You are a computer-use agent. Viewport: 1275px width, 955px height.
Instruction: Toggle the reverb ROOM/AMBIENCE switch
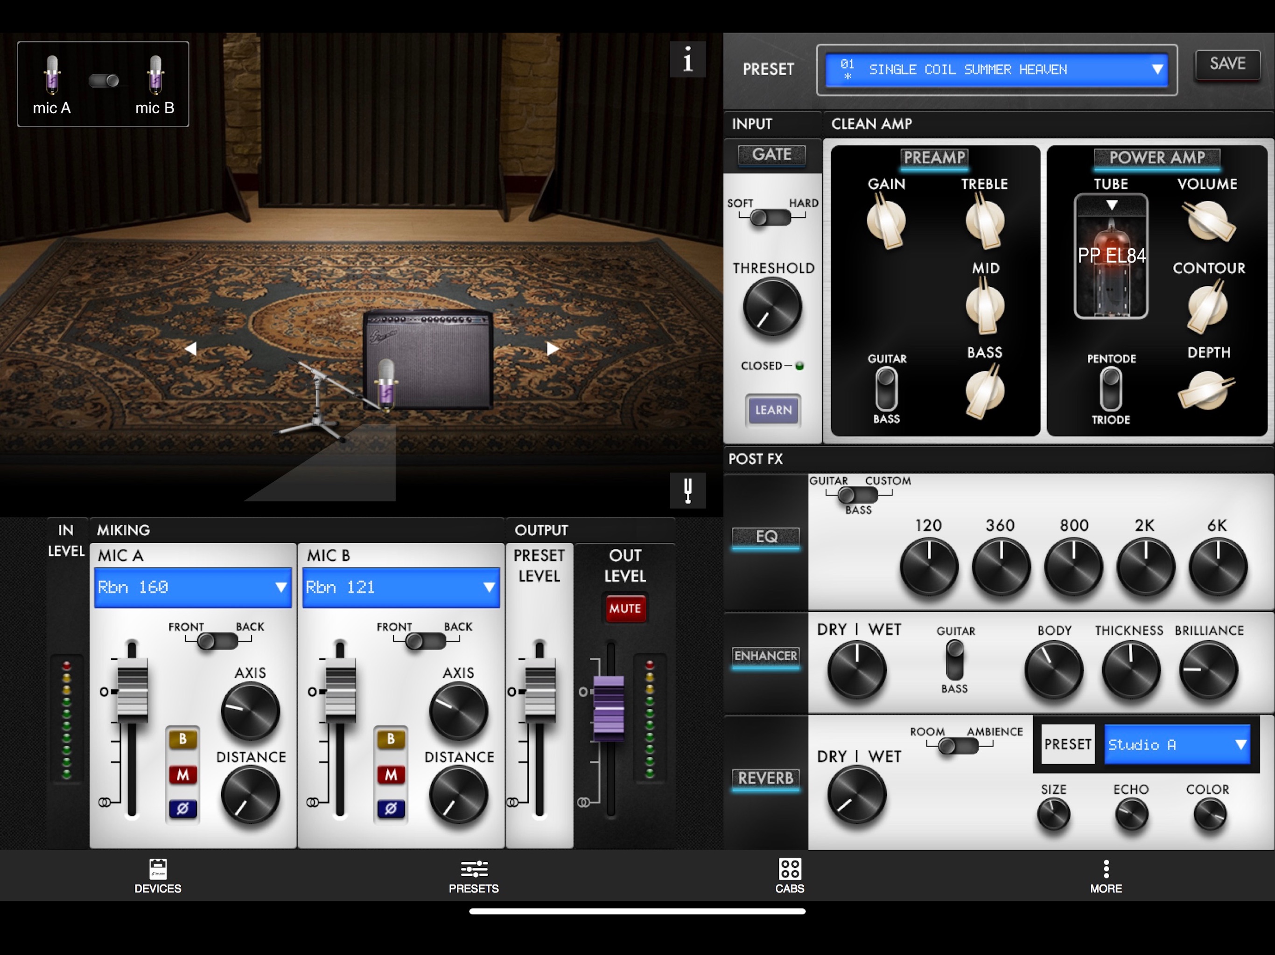pos(958,747)
